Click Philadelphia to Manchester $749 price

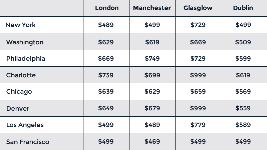[152, 59]
